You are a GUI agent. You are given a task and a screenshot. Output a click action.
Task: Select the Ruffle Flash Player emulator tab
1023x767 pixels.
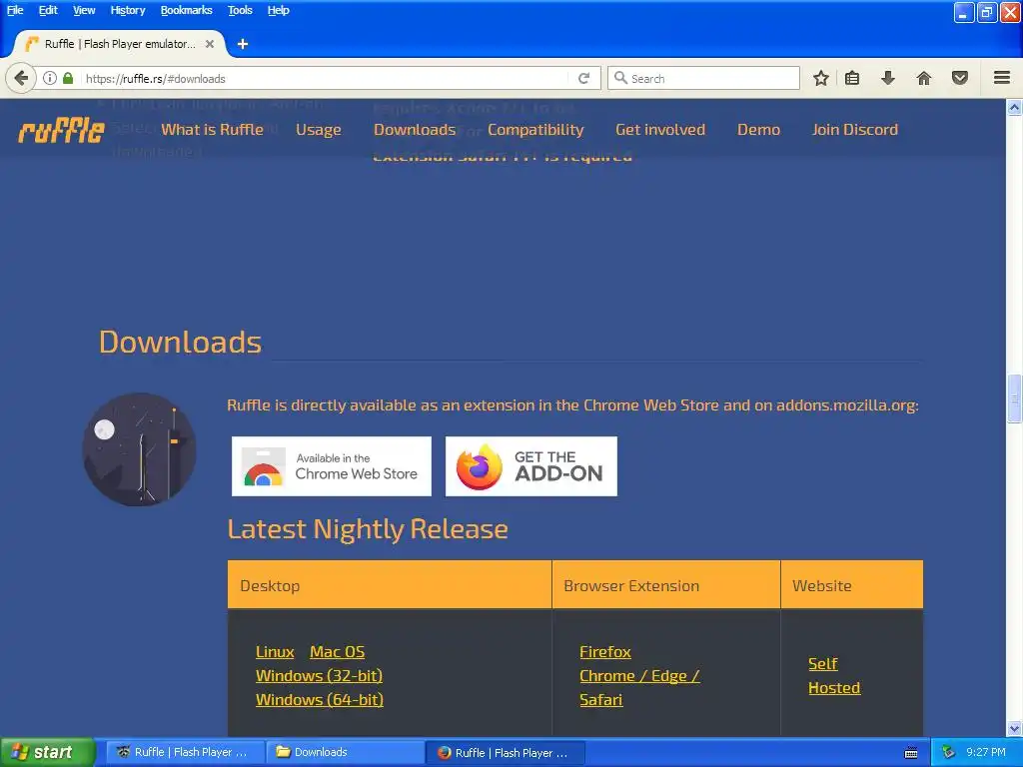pos(120,44)
